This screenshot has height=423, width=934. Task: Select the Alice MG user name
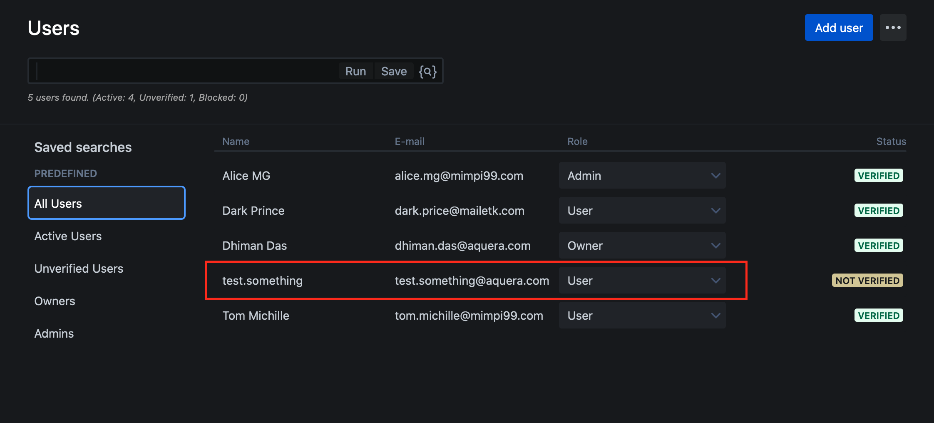coord(246,176)
